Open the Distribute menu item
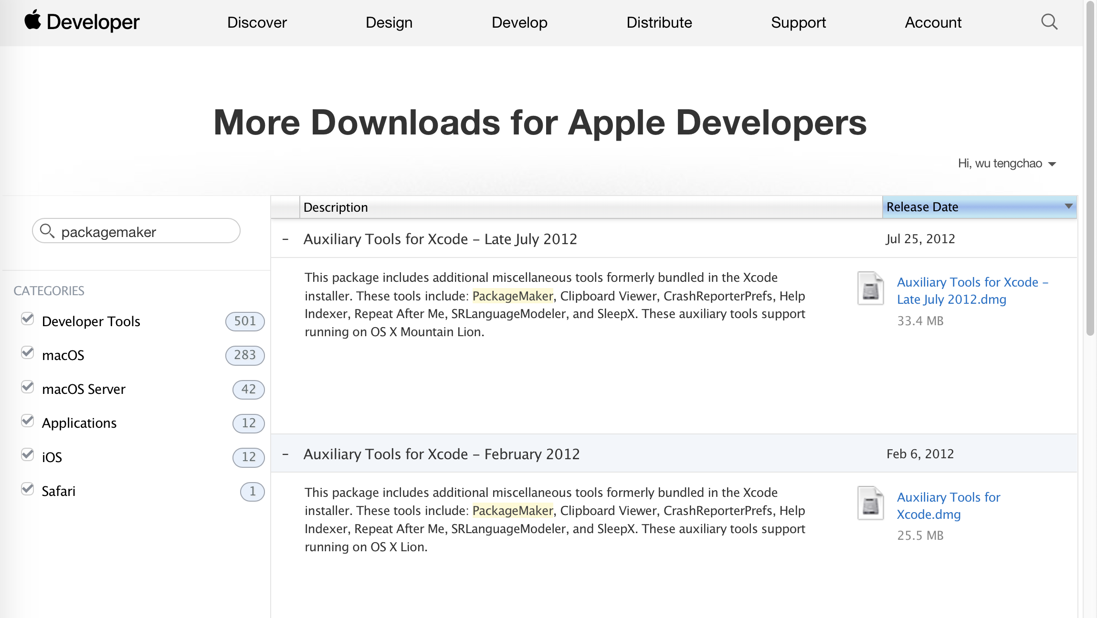This screenshot has width=1097, height=618. point(659,22)
